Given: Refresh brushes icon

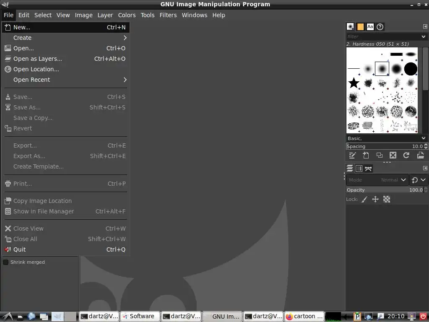Looking at the screenshot, I should (406, 156).
